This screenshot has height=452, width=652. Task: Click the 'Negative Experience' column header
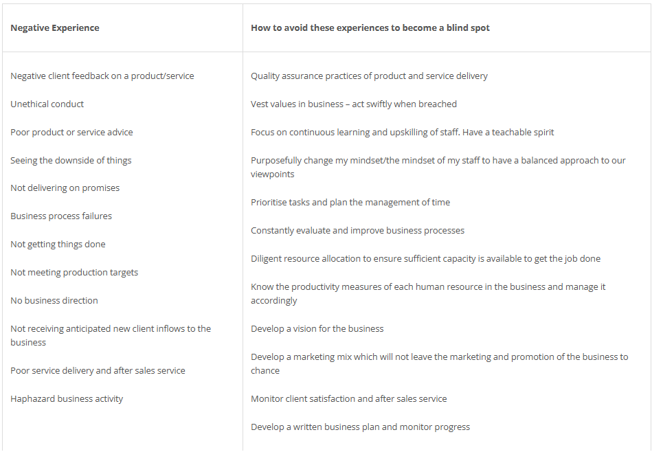55,28
